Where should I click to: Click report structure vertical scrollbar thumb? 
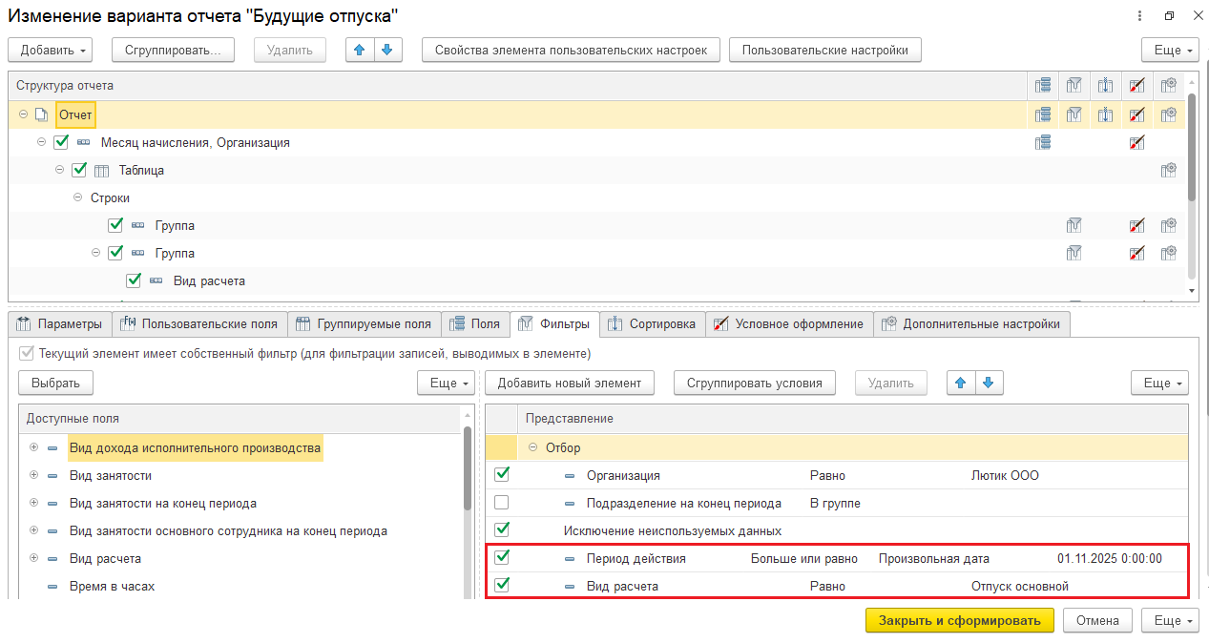pyautogui.click(x=1192, y=146)
